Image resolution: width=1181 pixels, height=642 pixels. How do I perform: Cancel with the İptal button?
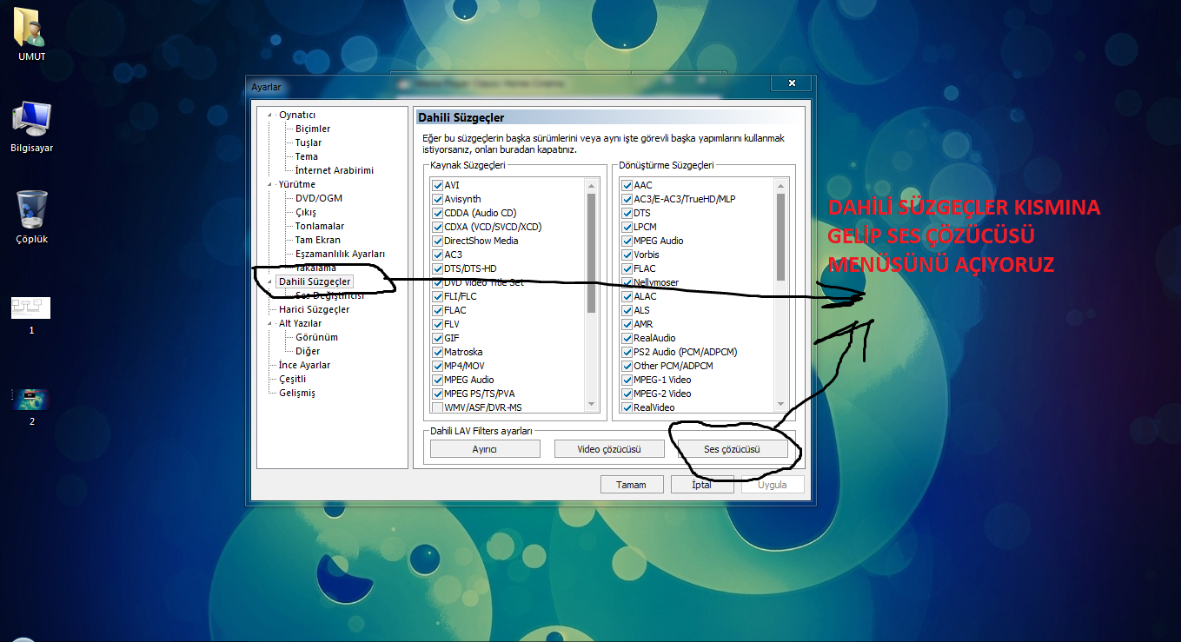(x=702, y=484)
